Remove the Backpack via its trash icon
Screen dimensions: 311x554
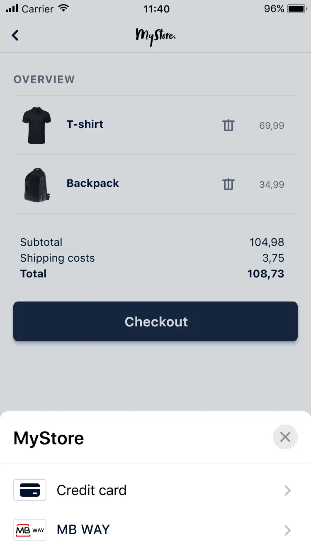(228, 184)
